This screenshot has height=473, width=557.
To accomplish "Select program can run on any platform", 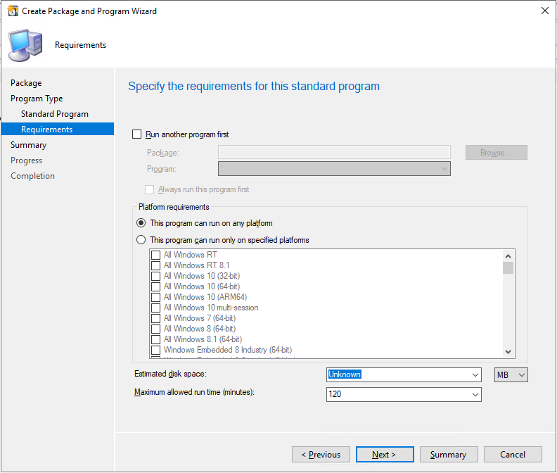I will point(141,223).
